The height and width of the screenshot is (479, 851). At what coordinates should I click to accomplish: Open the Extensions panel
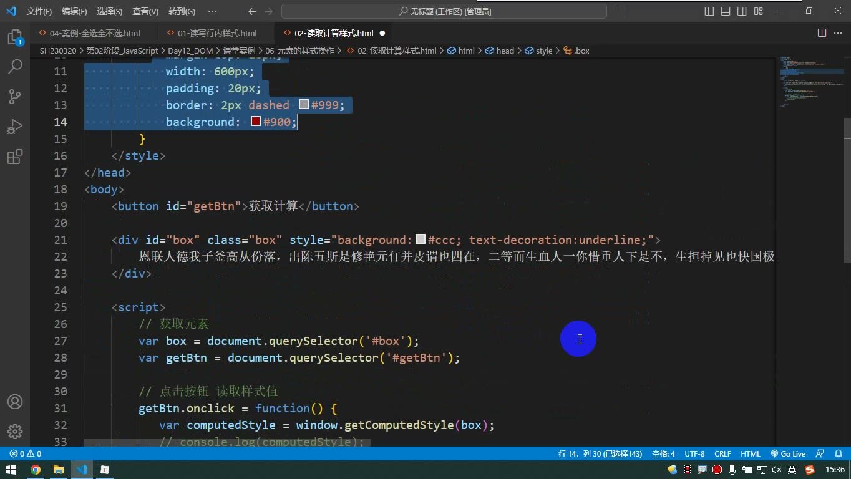[15, 157]
